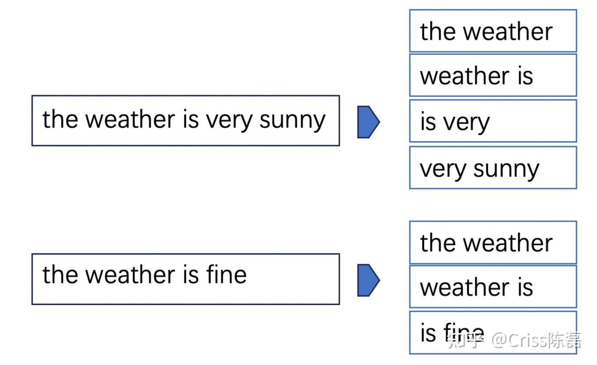Click the word 'sunny' in the long sentence box
The image size is (597, 365).
(292, 120)
